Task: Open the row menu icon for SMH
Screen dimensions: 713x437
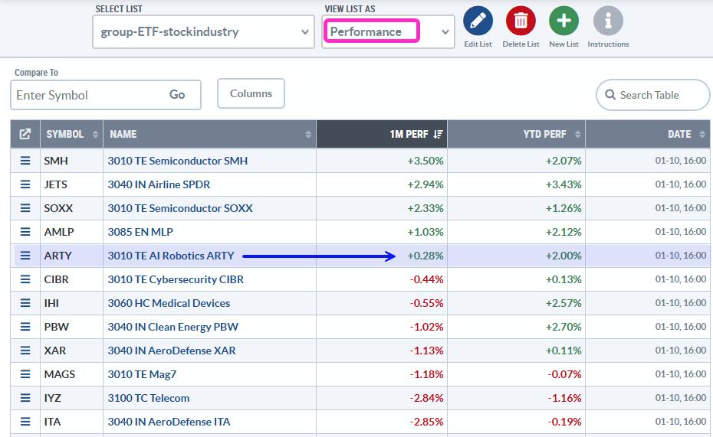Action: (25, 161)
